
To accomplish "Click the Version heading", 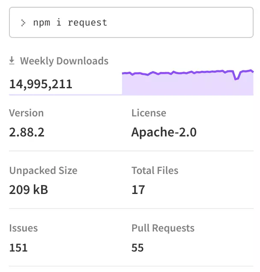I will (27, 113).
